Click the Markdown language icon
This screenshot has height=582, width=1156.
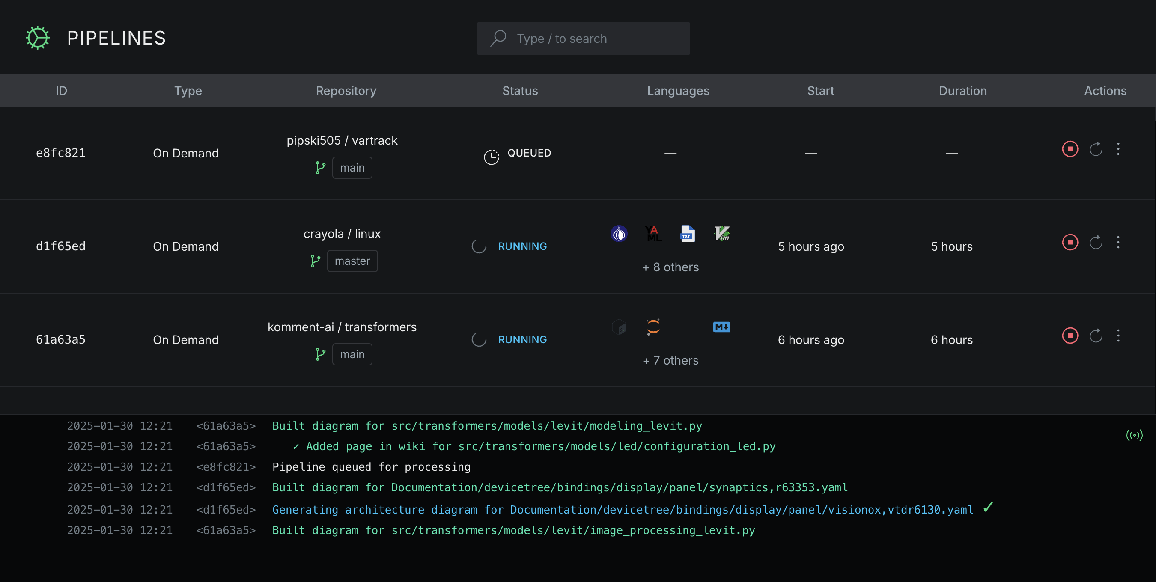click(721, 327)
